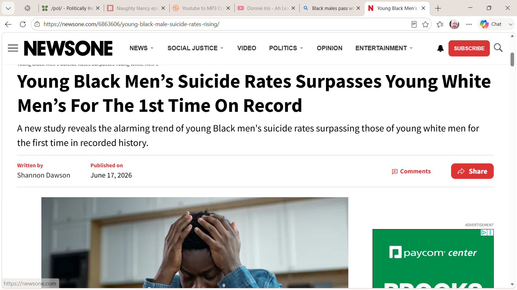Open the browser profile avatar

454,24
